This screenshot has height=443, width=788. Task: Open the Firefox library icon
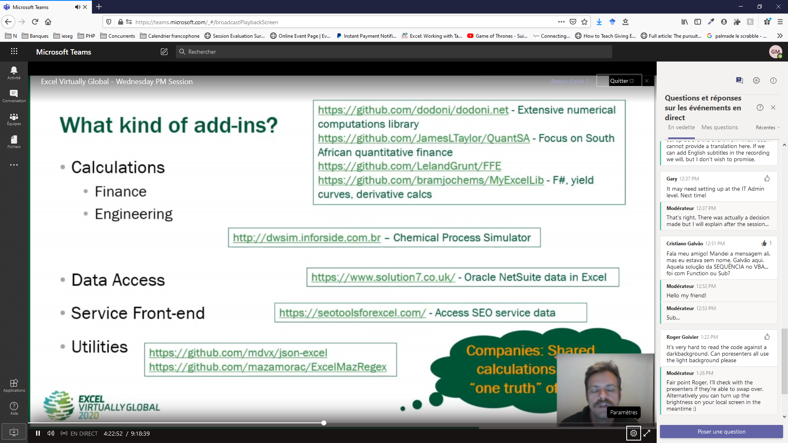click(x=685, y=22)
